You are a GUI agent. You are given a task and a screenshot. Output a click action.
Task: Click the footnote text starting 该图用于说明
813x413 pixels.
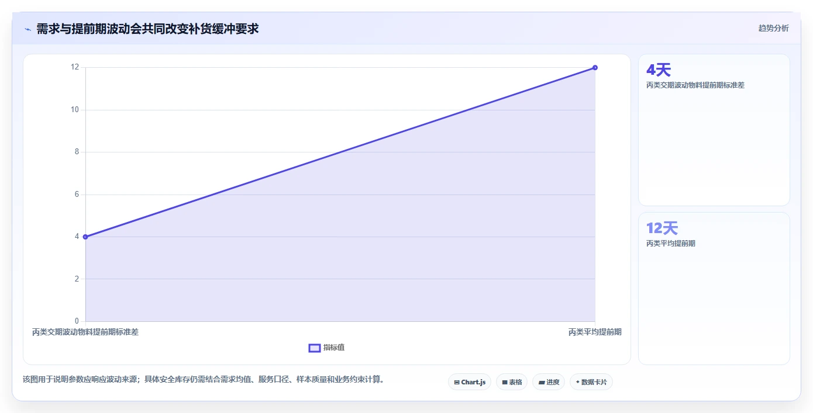pos(205,379)
